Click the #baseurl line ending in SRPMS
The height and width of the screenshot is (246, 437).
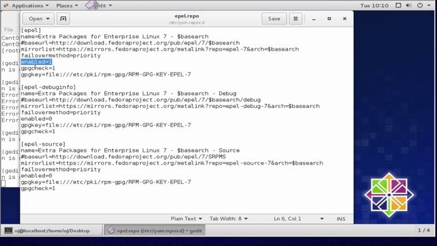[x=123, y=156]
